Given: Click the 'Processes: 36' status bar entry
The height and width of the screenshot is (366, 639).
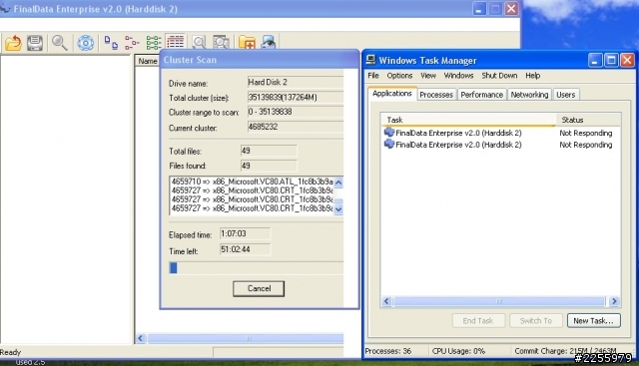Looking at the screenshot, I should tap(388, 351).
